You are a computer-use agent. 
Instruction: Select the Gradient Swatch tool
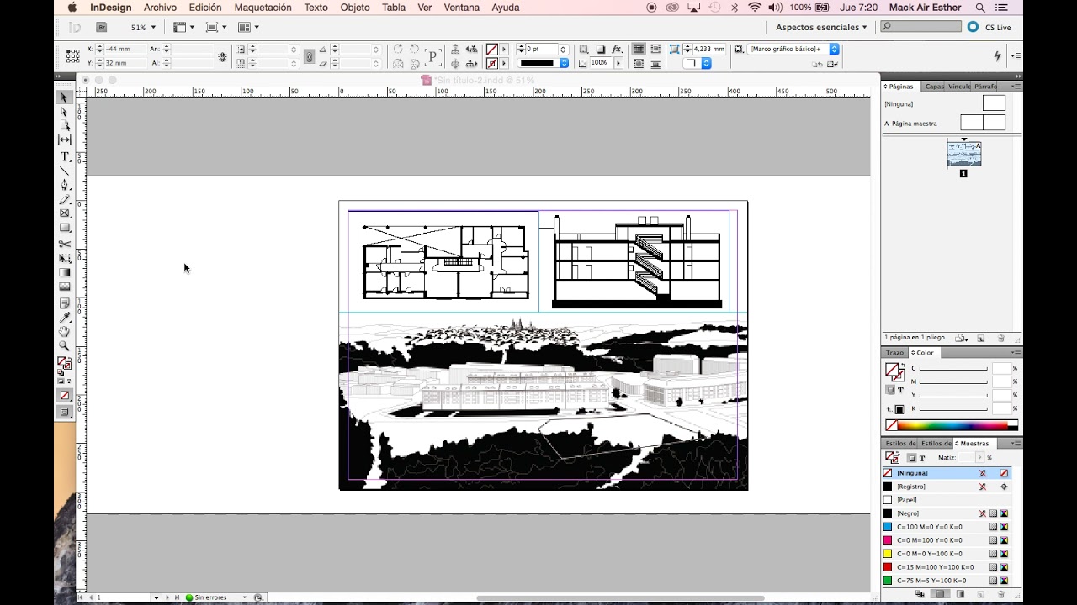64,272
